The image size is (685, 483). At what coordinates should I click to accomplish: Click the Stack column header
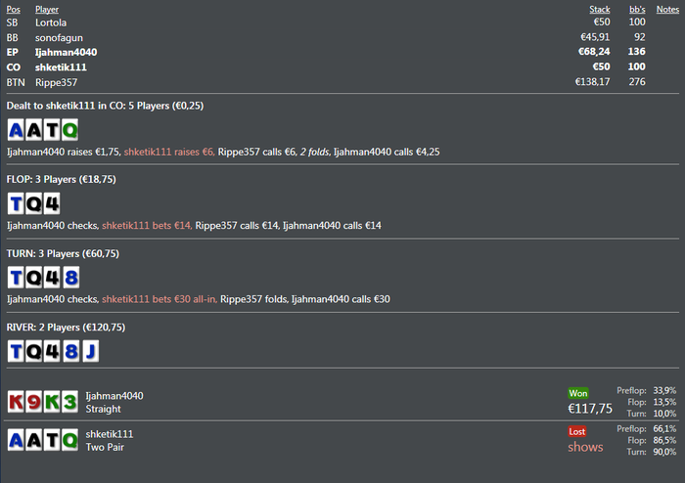599,9
